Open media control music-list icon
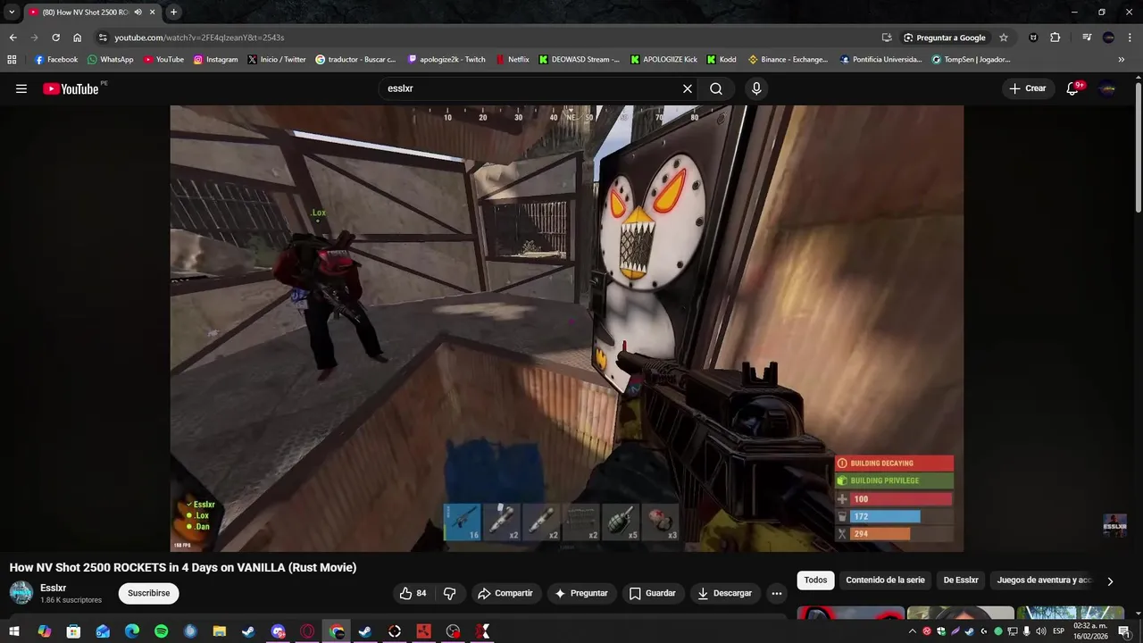1143x643 pixels. tap(1087, 38)
